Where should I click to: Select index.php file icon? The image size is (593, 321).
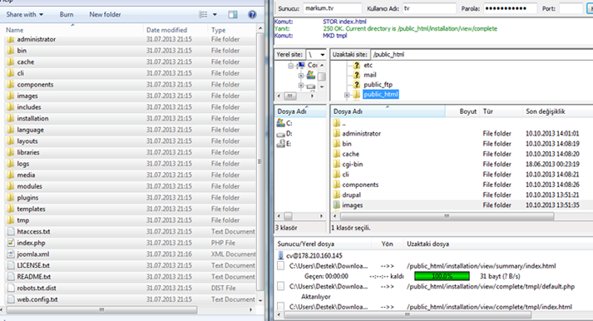point(11,243)
